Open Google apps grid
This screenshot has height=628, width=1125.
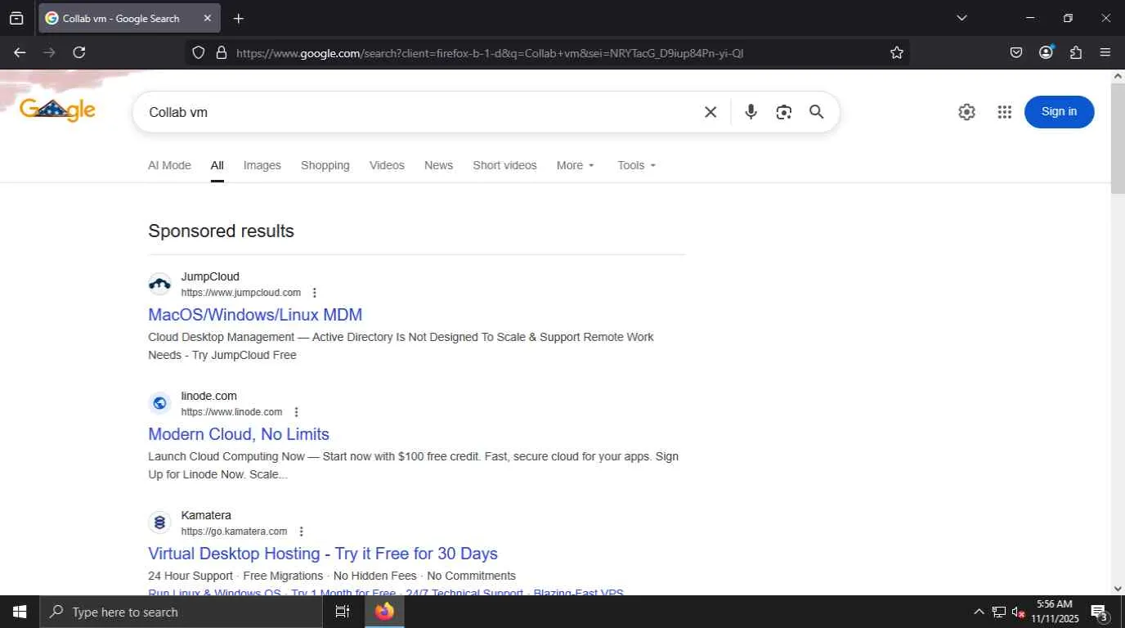pos(1005,112)
